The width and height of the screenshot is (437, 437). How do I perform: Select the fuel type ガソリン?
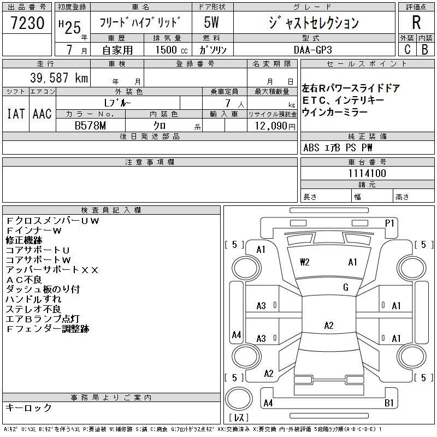click(x=212, y=50)
